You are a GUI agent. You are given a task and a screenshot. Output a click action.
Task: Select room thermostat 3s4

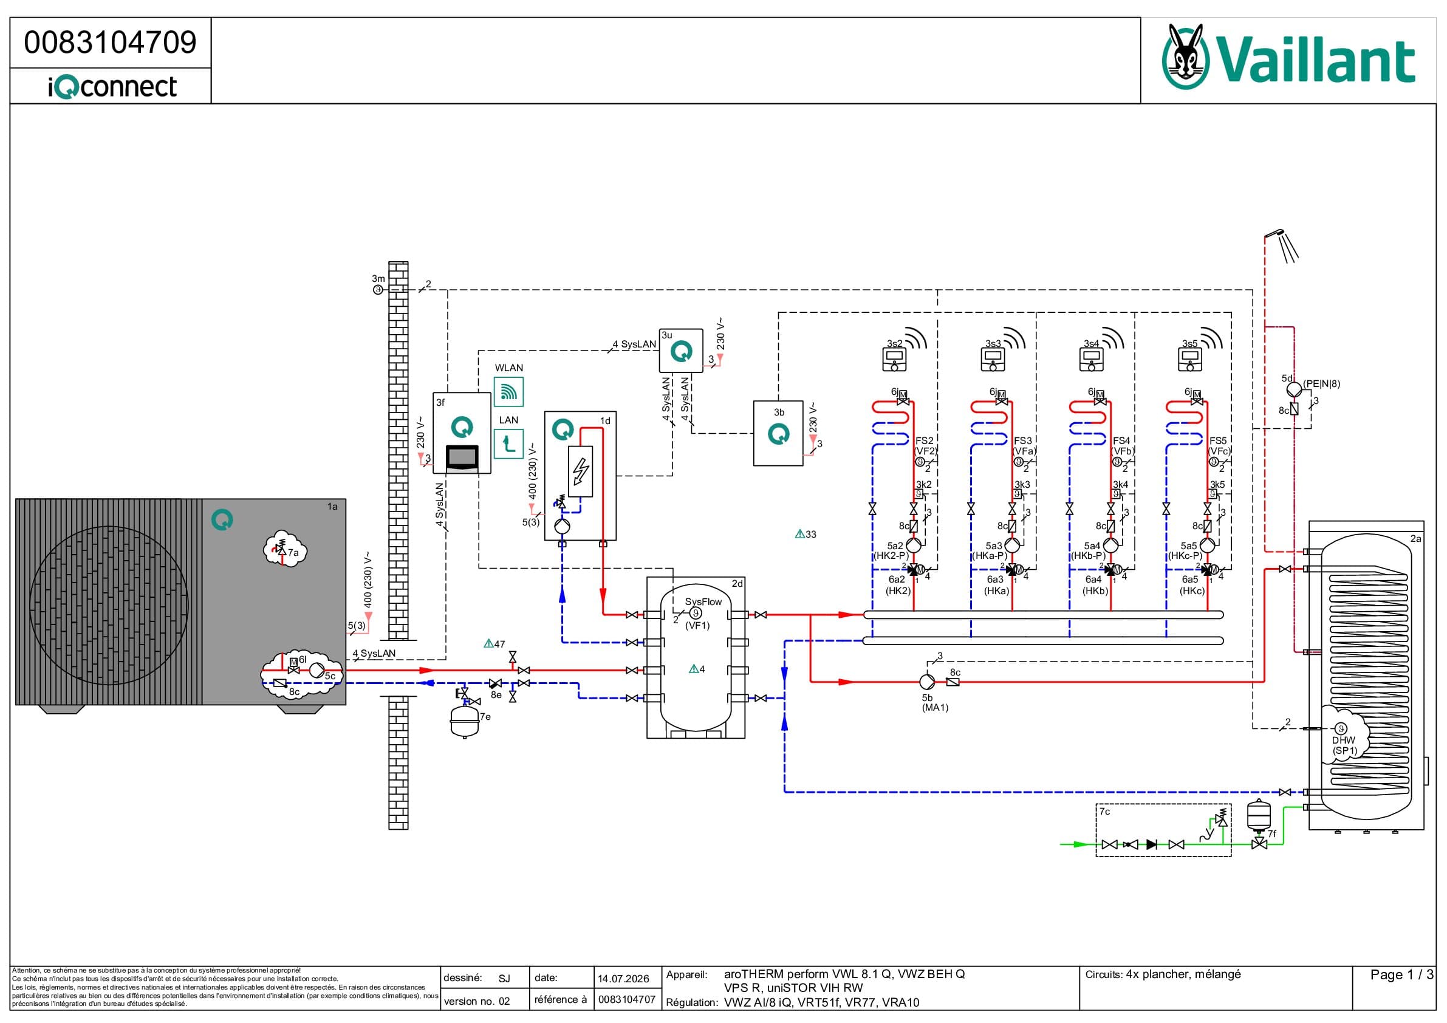tap(1092, 359)
